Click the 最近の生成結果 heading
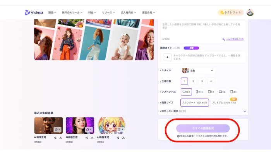The height and width of the screenshot is (155, 271). click(x=43, y=113)
